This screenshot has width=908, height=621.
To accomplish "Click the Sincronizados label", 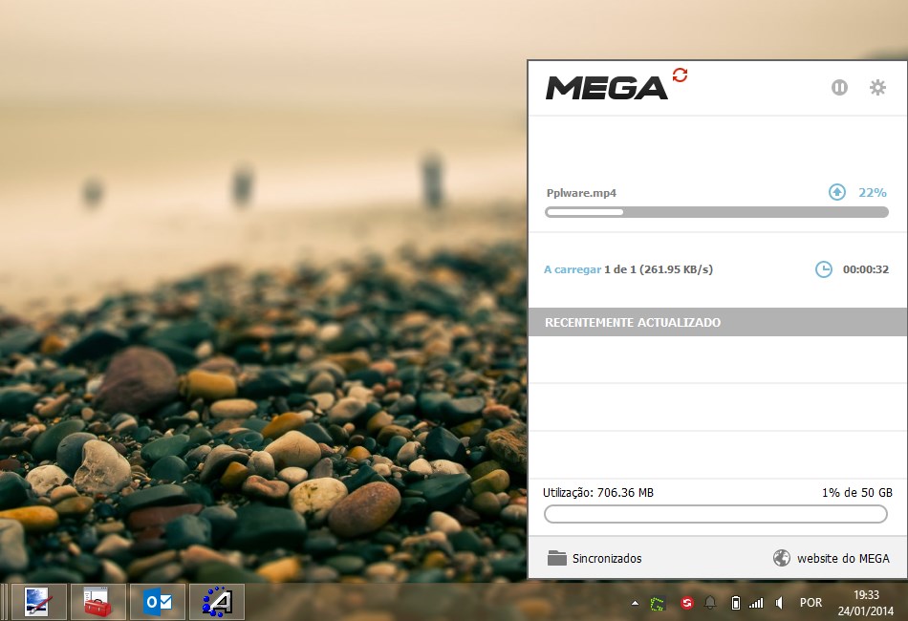I will click(x=610, y=558).
